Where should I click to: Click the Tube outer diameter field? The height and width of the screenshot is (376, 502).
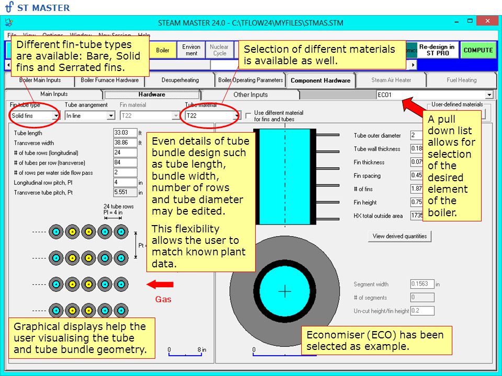pyautogui.click(x=417, y=135)
